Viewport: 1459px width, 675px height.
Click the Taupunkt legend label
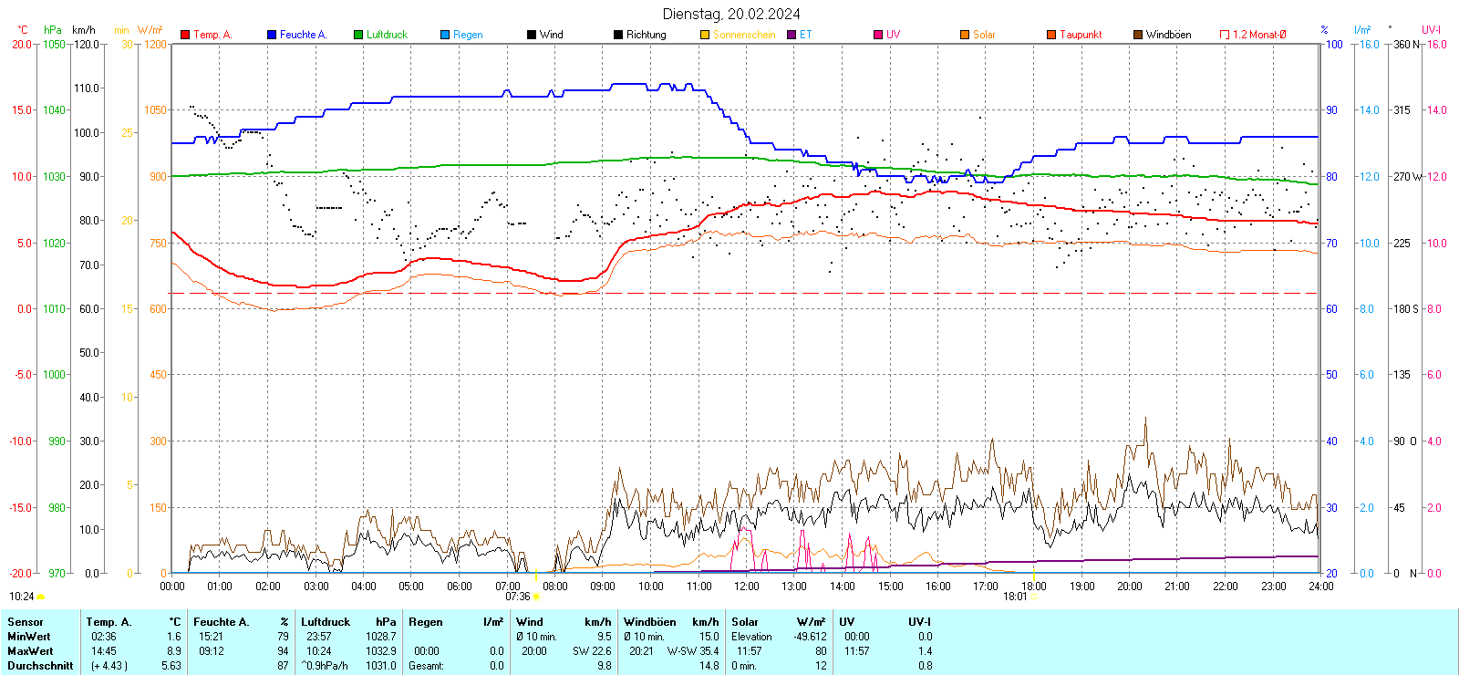(x=1081, y=35)
